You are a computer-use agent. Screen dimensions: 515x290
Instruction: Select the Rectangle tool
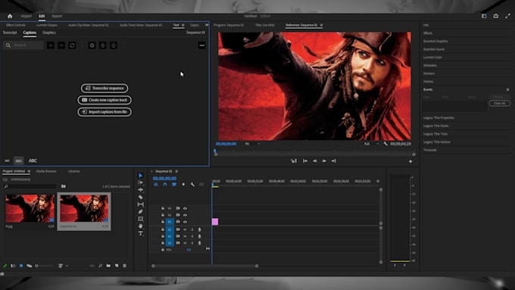point(141,219)
